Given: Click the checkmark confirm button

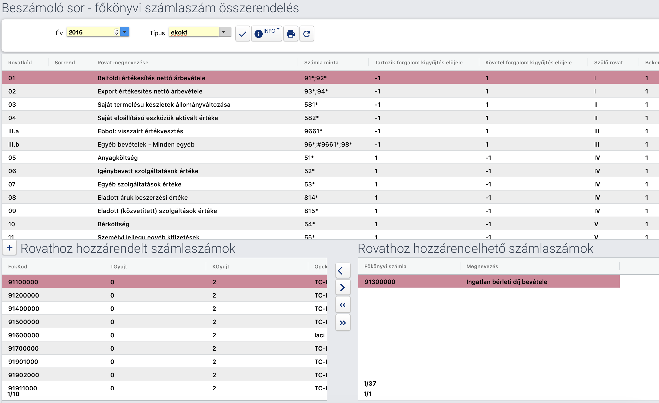Looking at the screenshot, I should pyautogui.click(x=242, y=34).
